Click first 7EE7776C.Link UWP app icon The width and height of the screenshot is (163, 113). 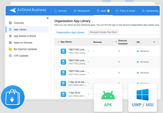pyautogui.click(x=63, y=51)
